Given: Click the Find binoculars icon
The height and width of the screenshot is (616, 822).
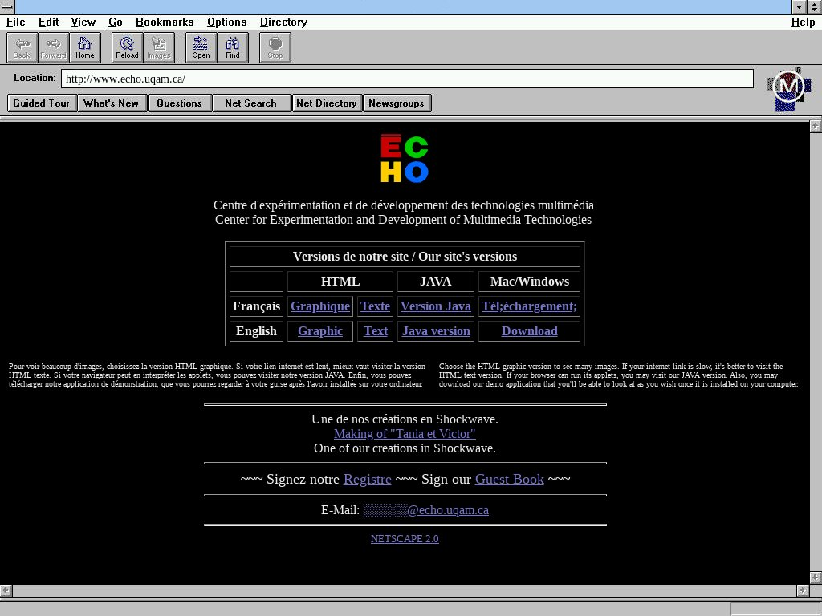Looking at the screenshot, I should [233, 47].
